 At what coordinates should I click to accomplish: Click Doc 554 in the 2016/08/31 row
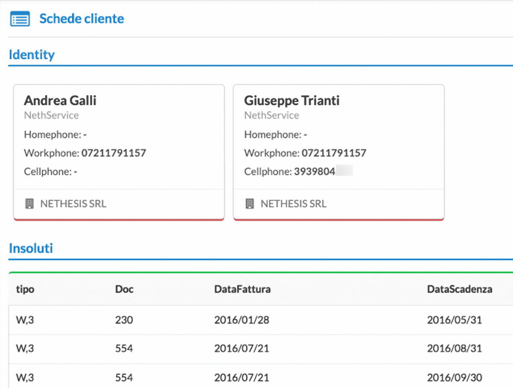pyautogui.click(x=124, y=349)
